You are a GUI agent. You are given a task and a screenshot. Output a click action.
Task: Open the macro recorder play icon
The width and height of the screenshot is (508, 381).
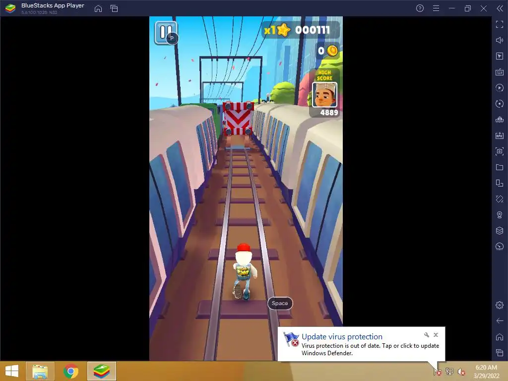tap(500, 88)
